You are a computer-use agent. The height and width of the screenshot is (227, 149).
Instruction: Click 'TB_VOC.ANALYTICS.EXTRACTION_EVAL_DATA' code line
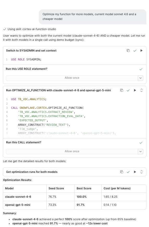[x=52, y=116]
